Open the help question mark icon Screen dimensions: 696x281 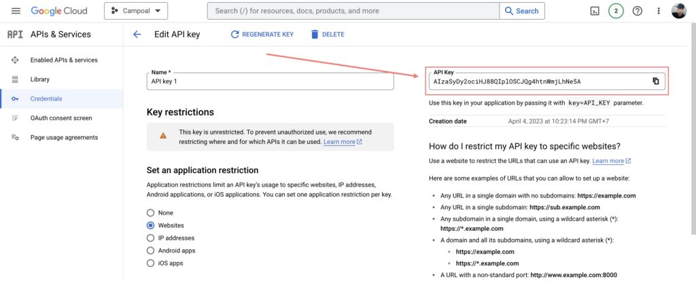pos(637,11)
